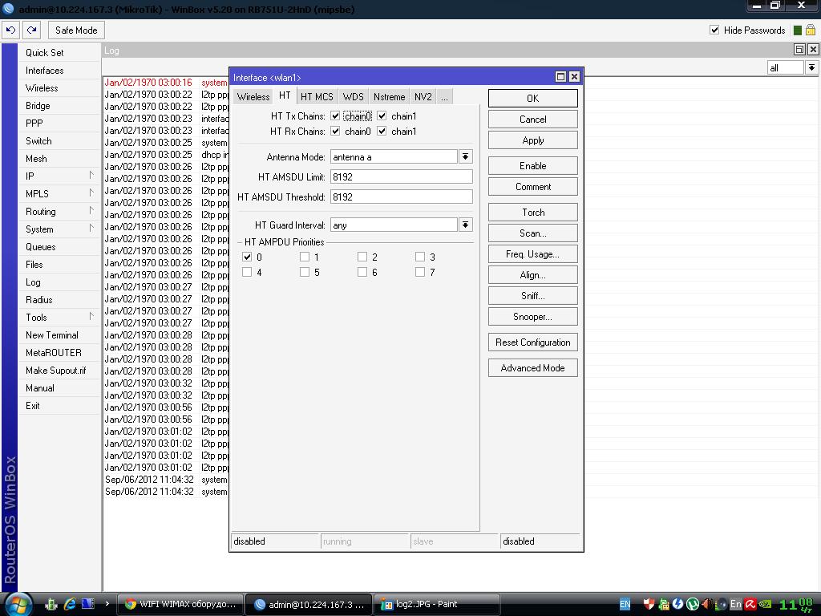Switch to the NV2 tab
Image resolution: width=821 pixels, height=616 pixels.
(x=423, y=97)
